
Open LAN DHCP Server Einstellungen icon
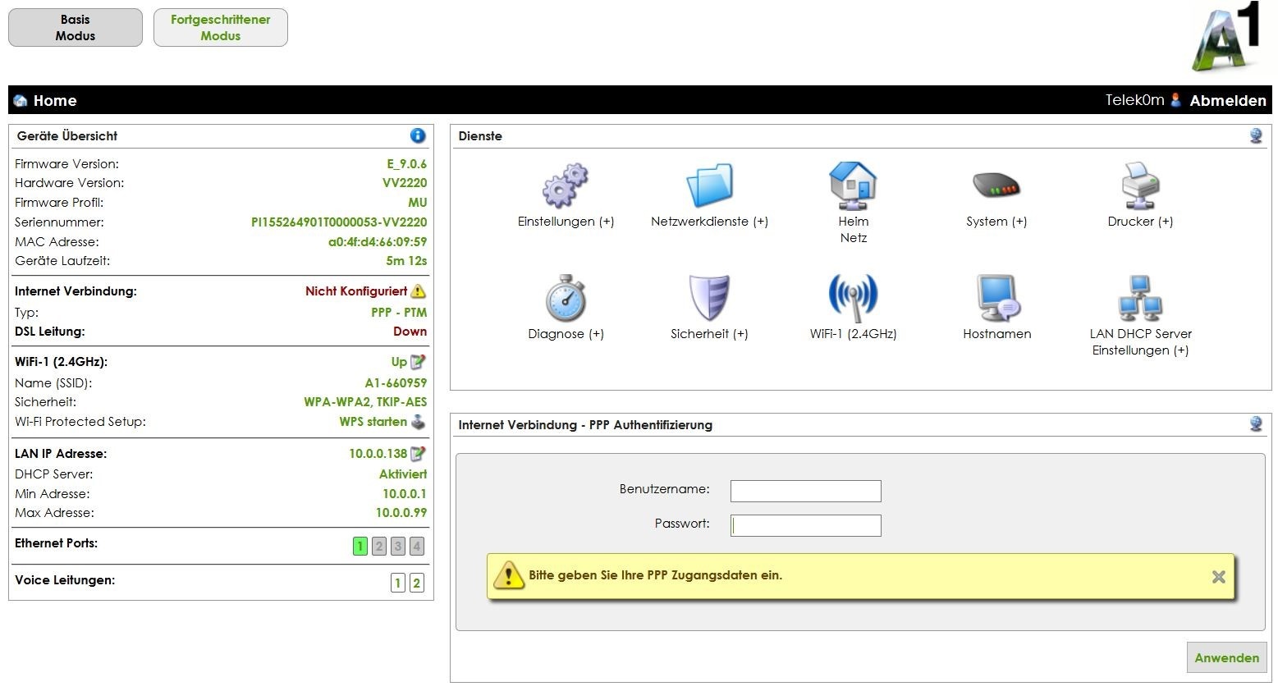(1139, 298)
